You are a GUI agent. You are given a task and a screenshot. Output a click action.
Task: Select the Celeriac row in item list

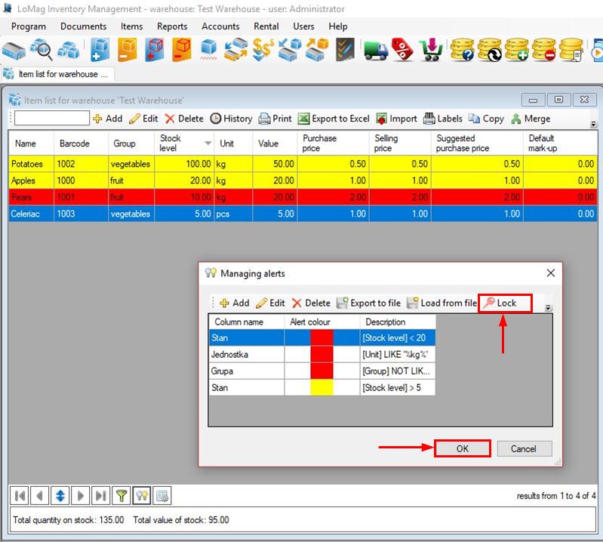tap(303, 214)
